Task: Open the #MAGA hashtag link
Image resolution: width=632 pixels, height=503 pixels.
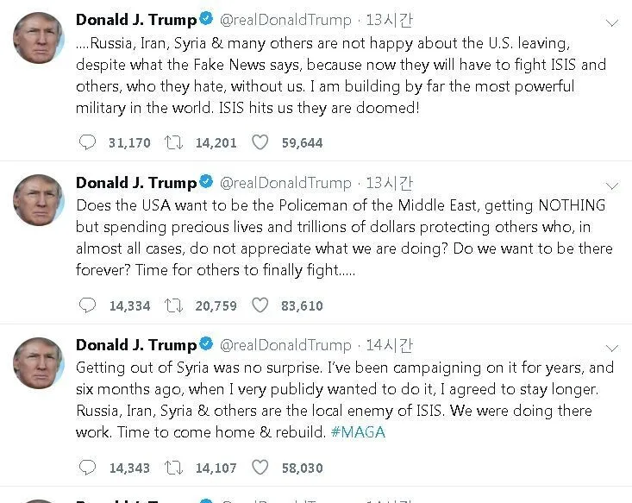Action: (358, 432)
